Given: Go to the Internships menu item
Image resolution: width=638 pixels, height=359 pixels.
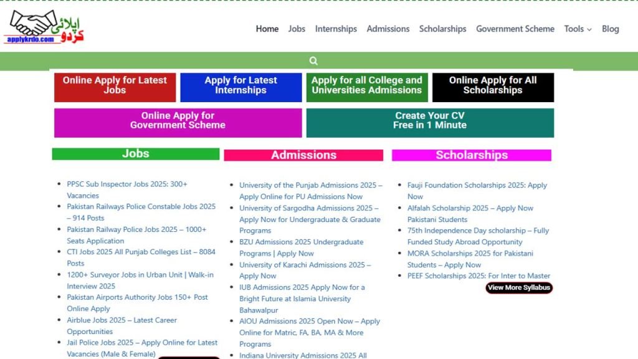Looking at the screenshot, I should pos(336,29).
